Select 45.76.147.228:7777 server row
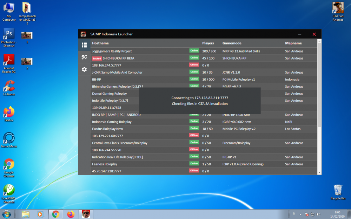351x219 pixels. (x=204, y=171)
